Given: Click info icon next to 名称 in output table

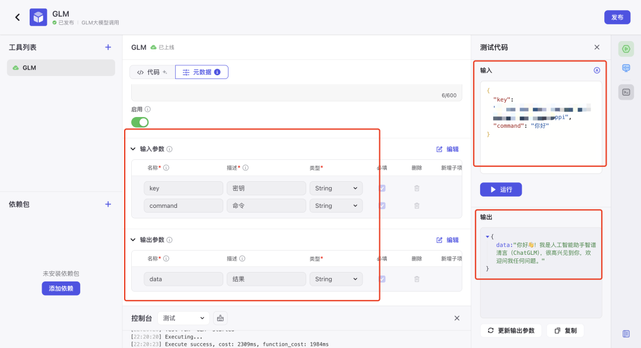Looking at the screenshot, I should pyautogui.click(x=166, y=258).
